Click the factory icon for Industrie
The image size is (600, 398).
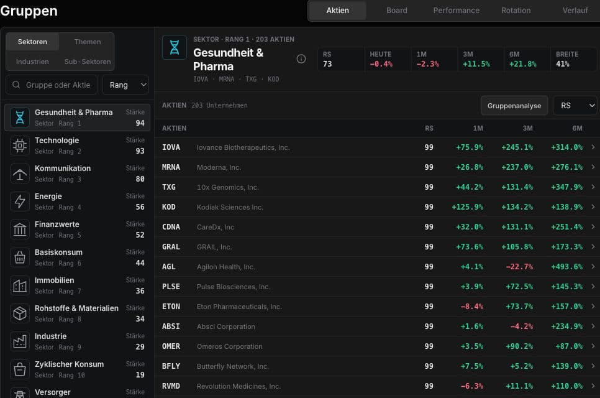point(20,341)
